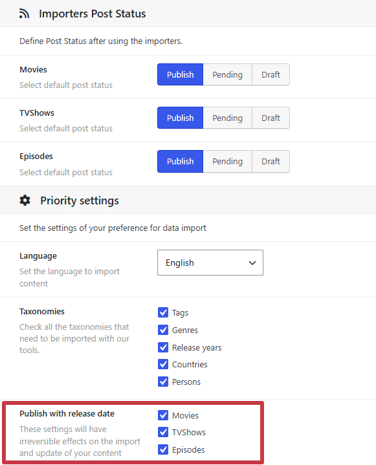This screenshot has width=376, height=465.
Task: Click 'Set the settings of your preference' description
Action: pyautogui.click(x=113, y=228)
